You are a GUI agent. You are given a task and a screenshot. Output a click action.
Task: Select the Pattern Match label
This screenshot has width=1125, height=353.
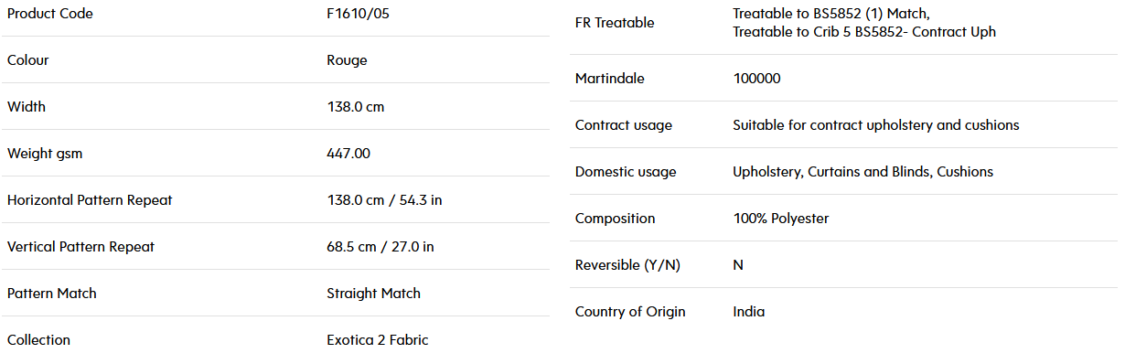point(51,294)
